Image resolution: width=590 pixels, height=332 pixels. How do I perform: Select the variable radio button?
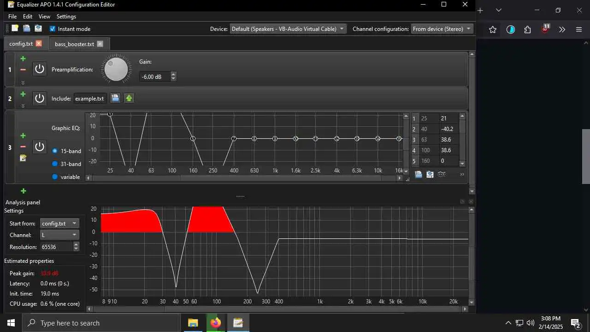(55, 177)
